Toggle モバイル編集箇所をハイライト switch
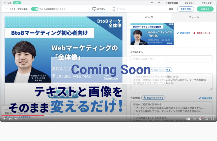Image resolution: width=217 pixels, height=141 pixels. (35, 9)
